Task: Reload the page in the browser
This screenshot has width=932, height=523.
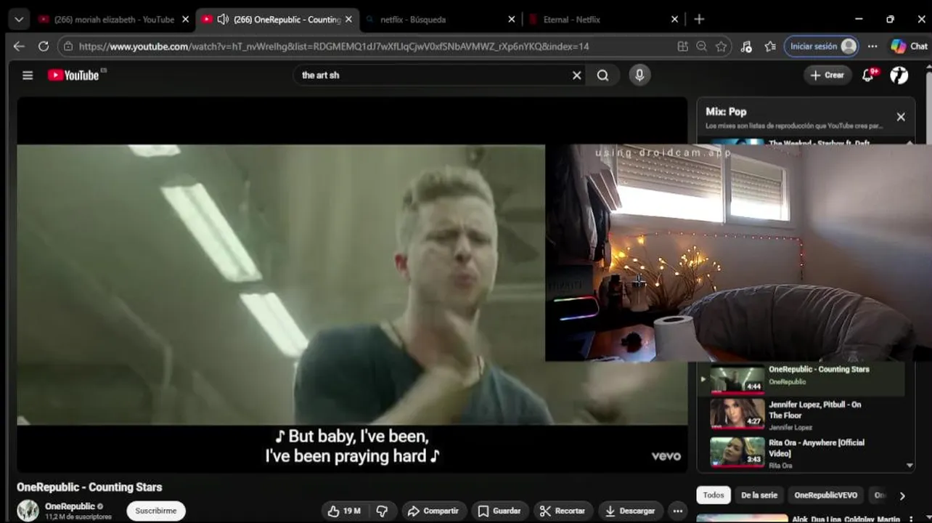Action: [x=44, y=46]
